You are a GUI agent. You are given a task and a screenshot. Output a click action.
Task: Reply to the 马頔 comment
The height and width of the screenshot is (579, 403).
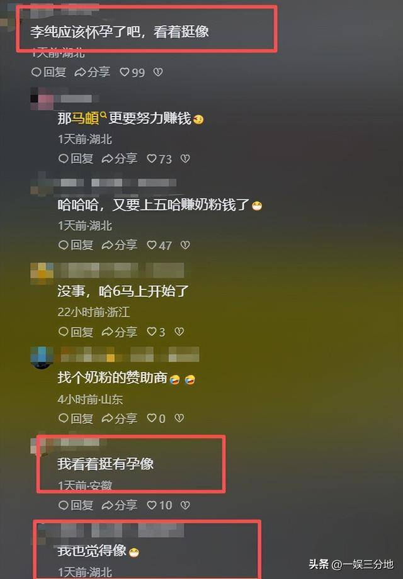click(76, 159)
